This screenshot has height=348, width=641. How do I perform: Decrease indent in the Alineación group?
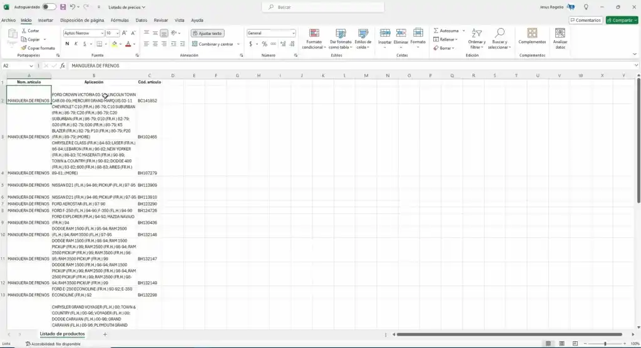[x=174, y=44]
